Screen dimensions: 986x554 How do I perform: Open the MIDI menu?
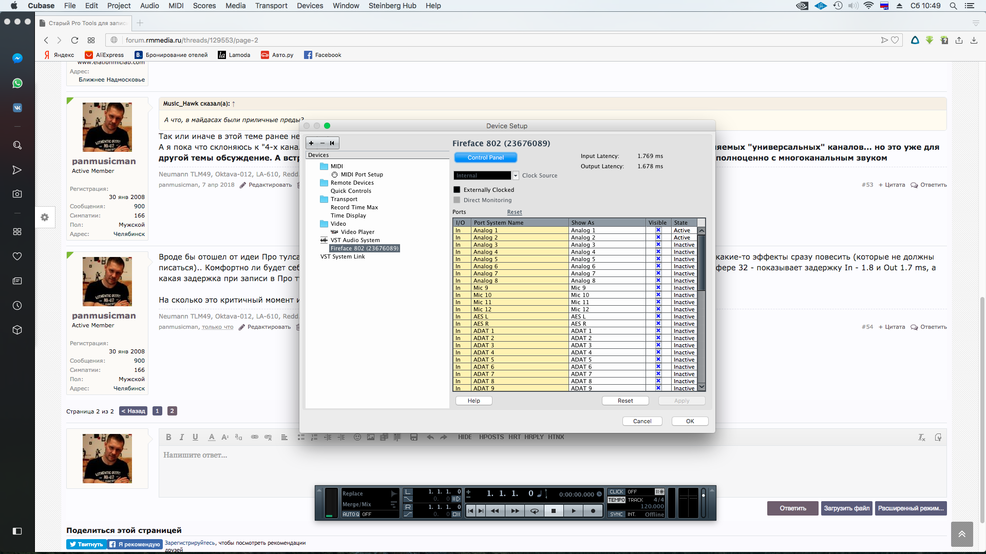tap(176, 6)
